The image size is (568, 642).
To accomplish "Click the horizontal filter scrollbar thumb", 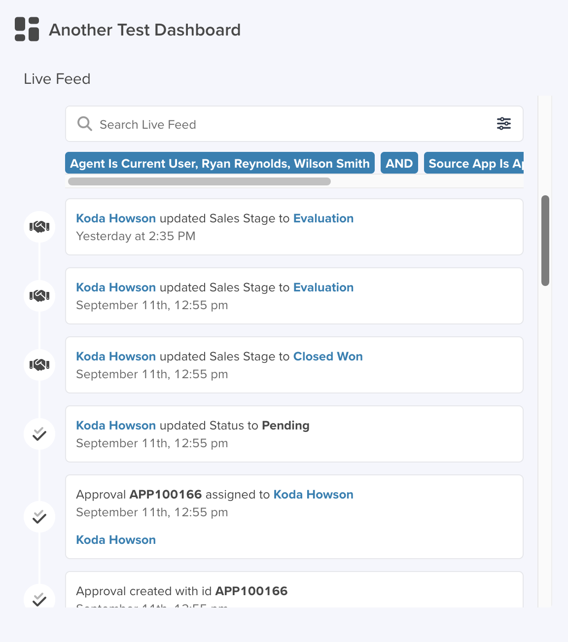I will tap(199, 181).
